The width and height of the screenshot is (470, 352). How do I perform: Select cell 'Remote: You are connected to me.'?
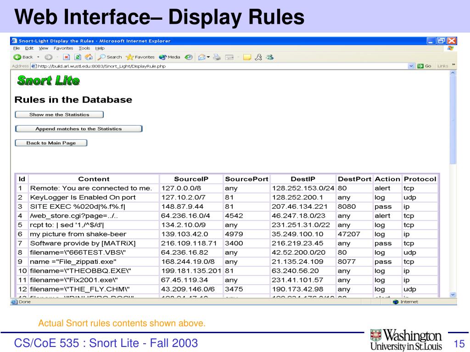pos(94,188)
